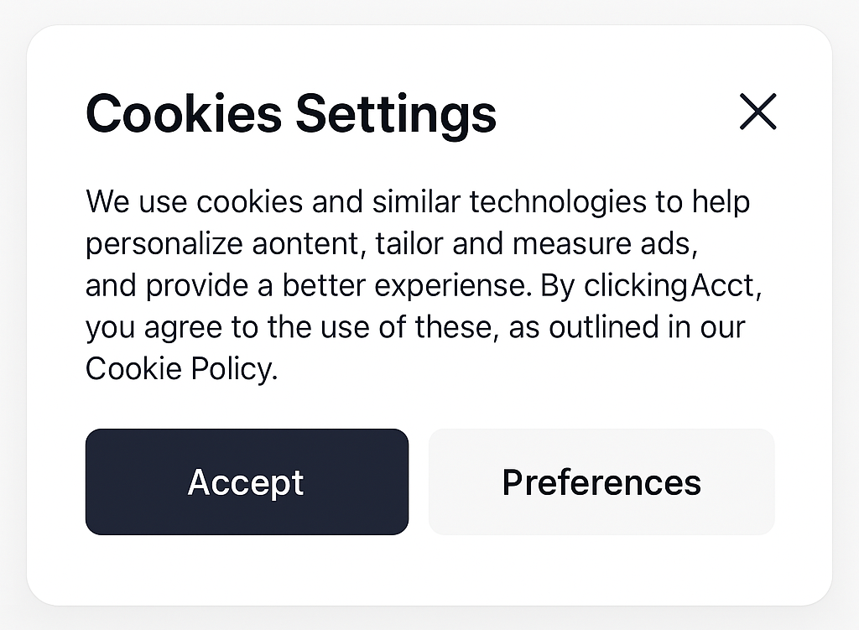
Task: Click the Cookies Settings heading
Action: pos(291,114)
